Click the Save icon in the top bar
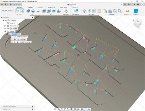 tap(11, 4)
